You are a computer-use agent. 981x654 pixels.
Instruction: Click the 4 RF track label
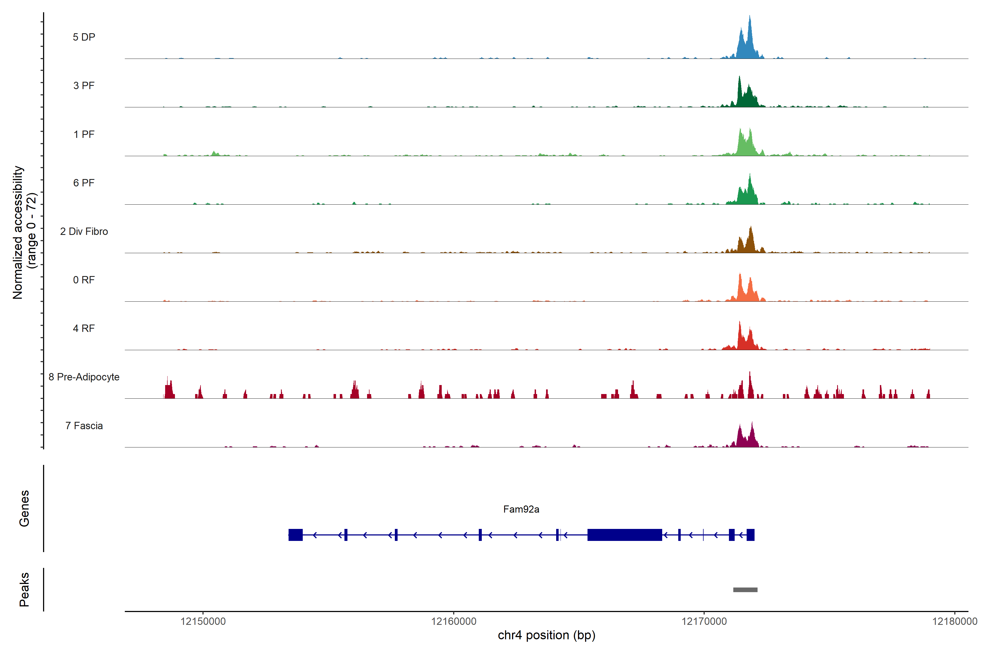click(84, 328)
